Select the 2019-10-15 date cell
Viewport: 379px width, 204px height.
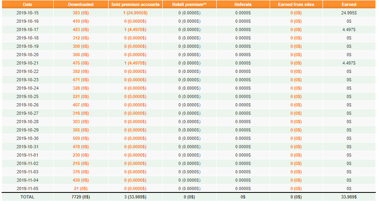point(27,13)
